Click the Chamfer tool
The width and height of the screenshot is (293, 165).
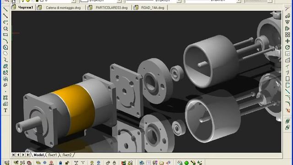point(288,98)
